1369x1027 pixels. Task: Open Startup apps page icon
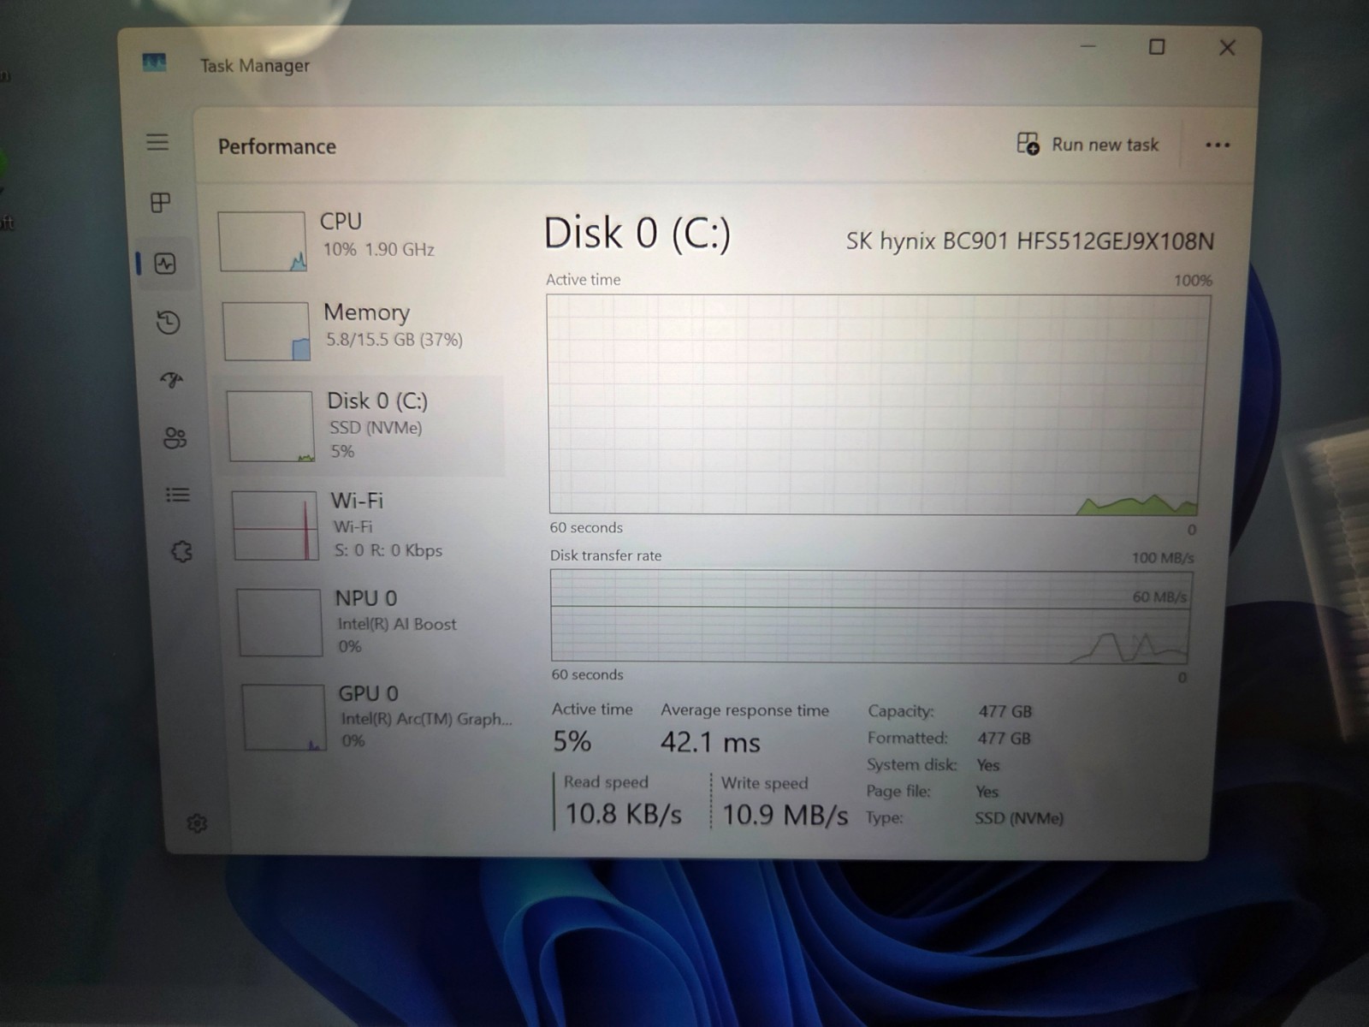pyautogui.click(x=172, y=380)
